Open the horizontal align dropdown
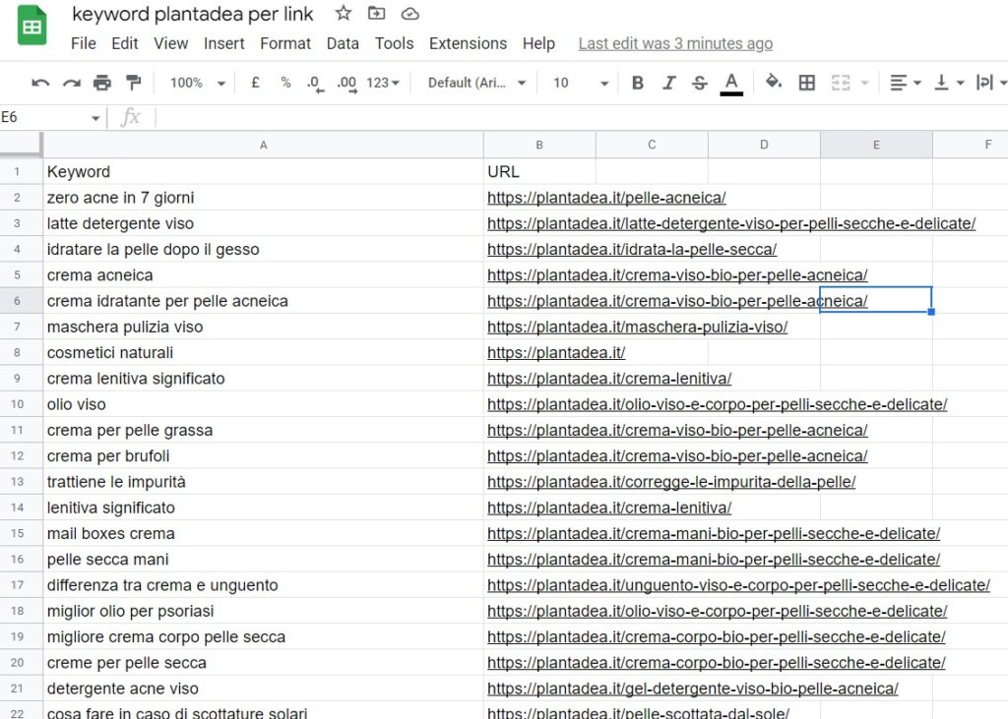This screenshot has width=1008, height=719. pyautogui.click(x=906, y=83)
